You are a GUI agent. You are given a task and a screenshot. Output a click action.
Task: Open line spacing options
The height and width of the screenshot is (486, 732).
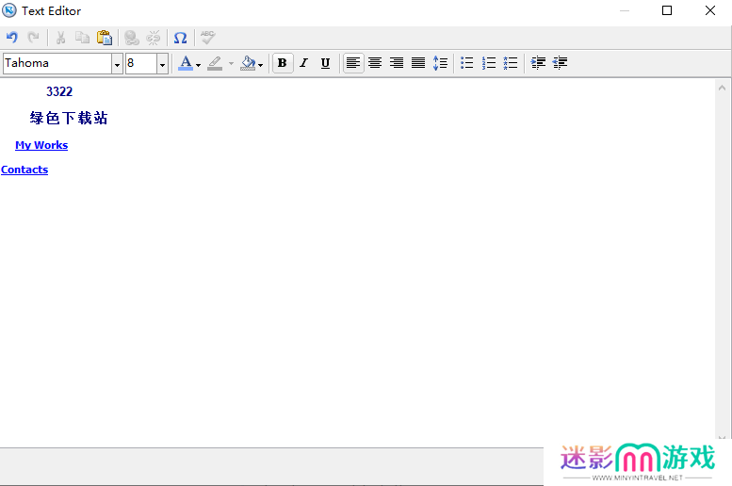pos(440,62)
